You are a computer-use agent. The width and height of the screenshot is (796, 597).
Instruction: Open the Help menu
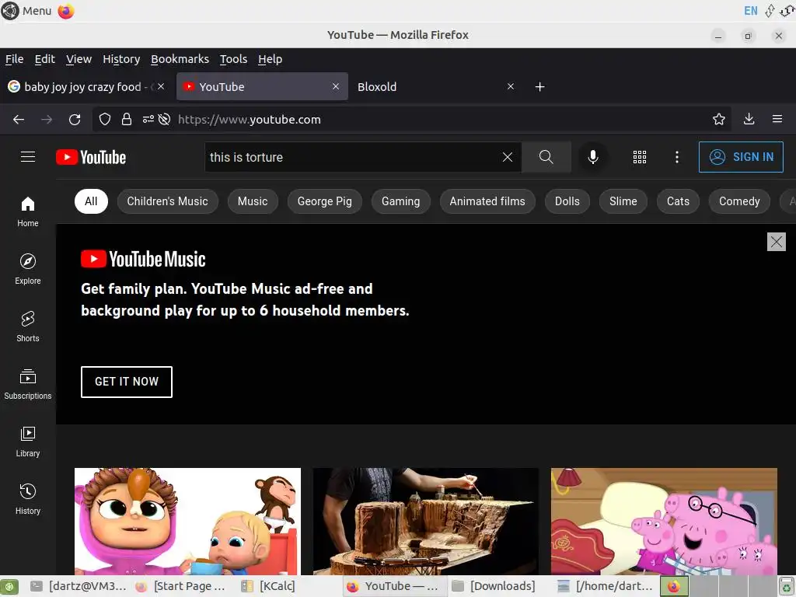pos(270,59)
